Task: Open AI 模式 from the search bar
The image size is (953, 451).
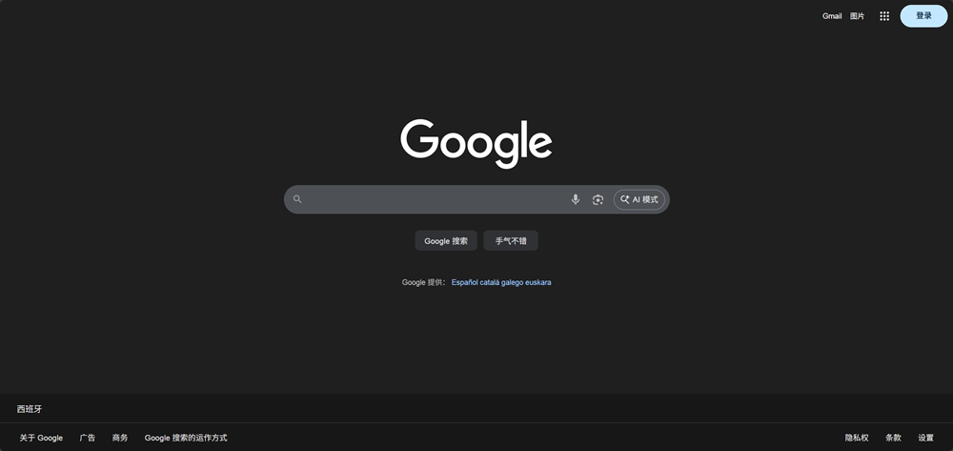Action: point(639,199)
